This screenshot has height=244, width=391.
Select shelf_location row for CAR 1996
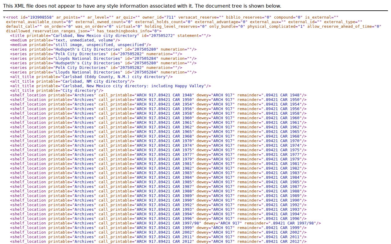(x=158, y=219)
